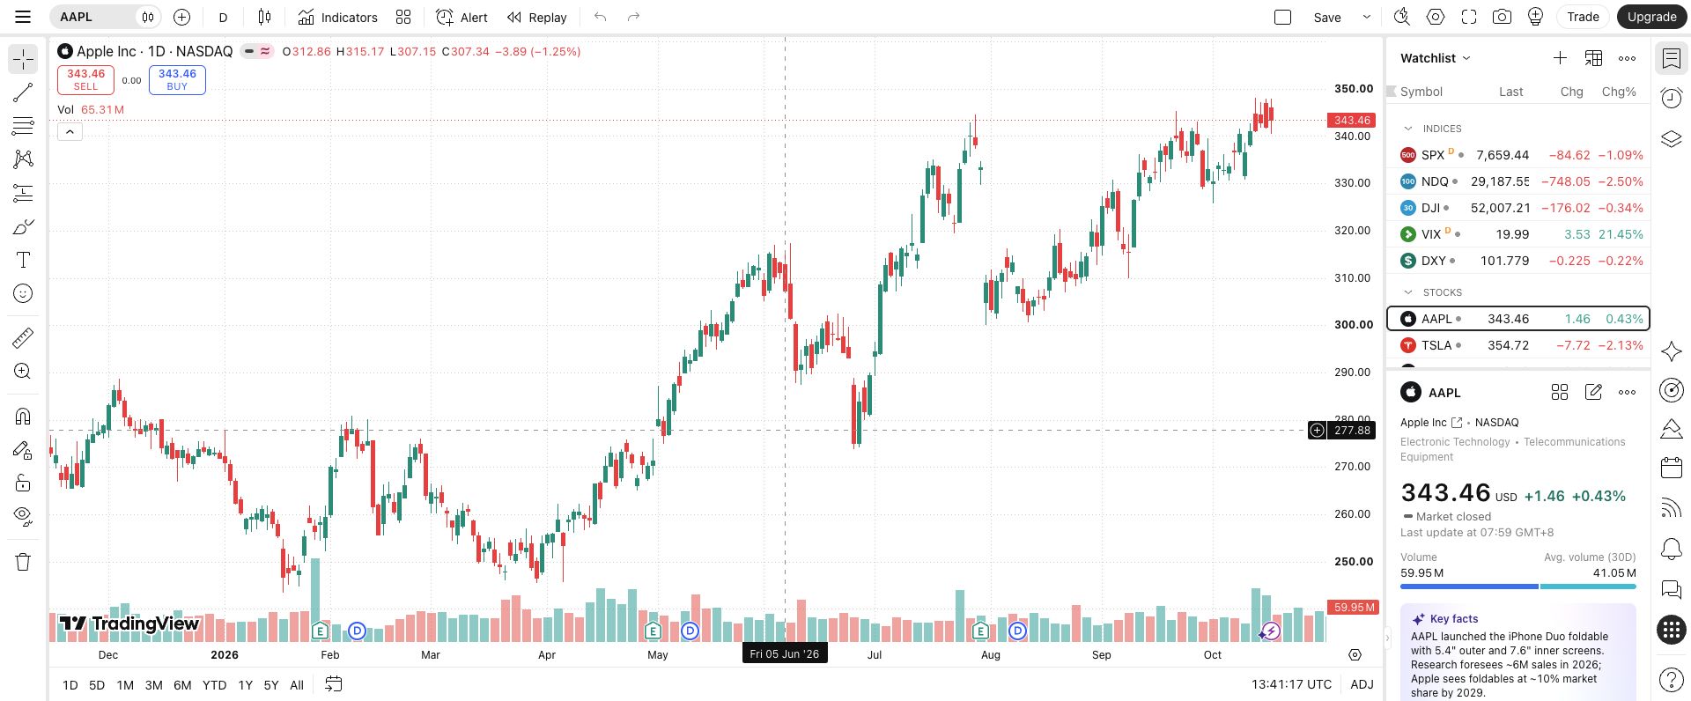Open the object tree layers icon

[x=1671, y=138]
